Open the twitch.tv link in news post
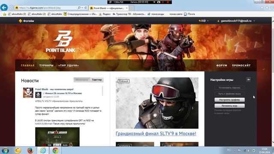Image resolution: width=274 pixels, height=154 pixels. 44,124
